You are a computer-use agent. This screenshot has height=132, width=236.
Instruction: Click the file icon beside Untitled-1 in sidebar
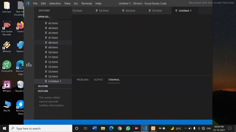coord(46,81)
